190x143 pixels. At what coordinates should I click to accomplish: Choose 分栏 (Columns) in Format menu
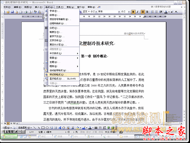pyautogui.click(x=62, y=28)
